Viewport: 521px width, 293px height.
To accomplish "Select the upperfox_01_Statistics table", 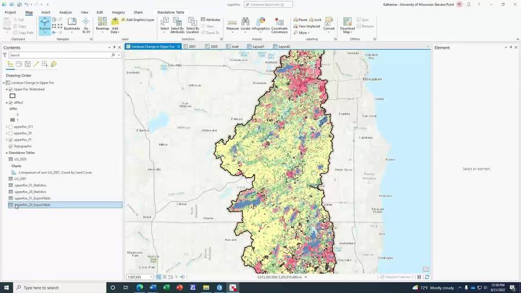I will tap(30, 185).
